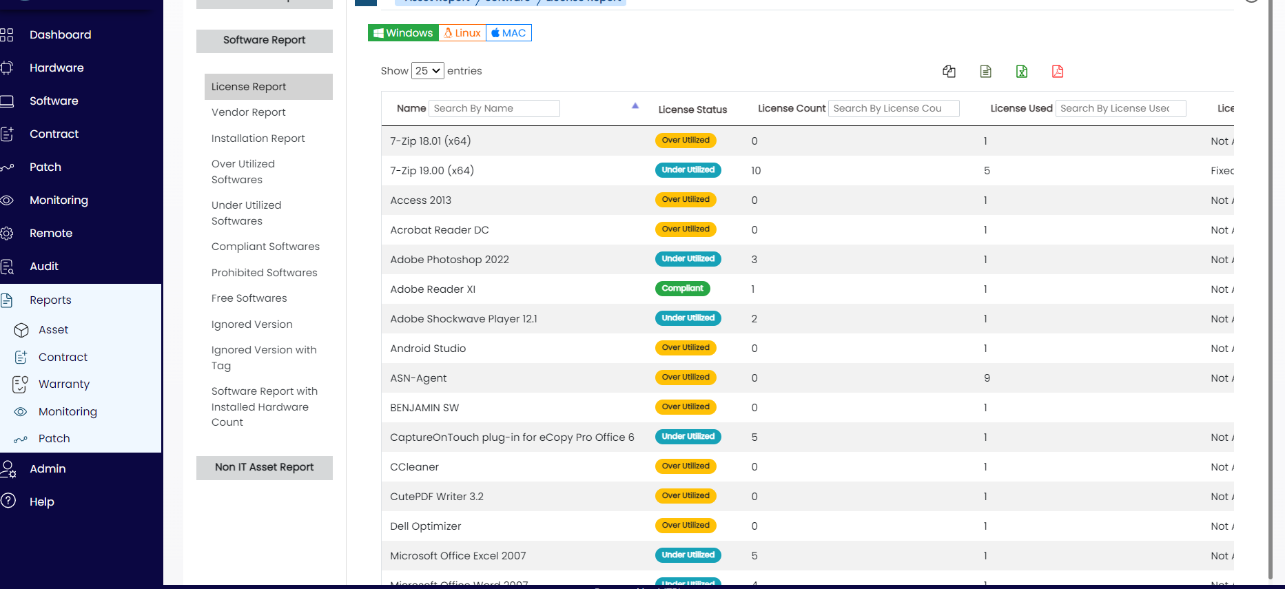Open Prohibited Softwares report
1285x589 pixels.
(x=265, y=273)
